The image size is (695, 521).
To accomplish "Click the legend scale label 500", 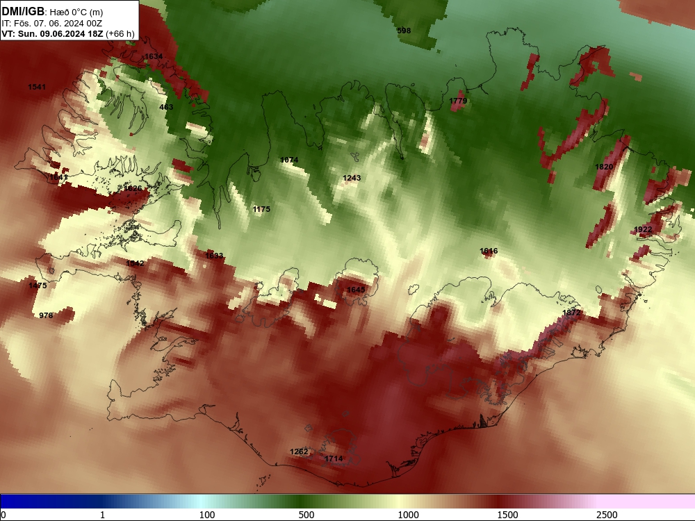I will (x=306, y=515).
